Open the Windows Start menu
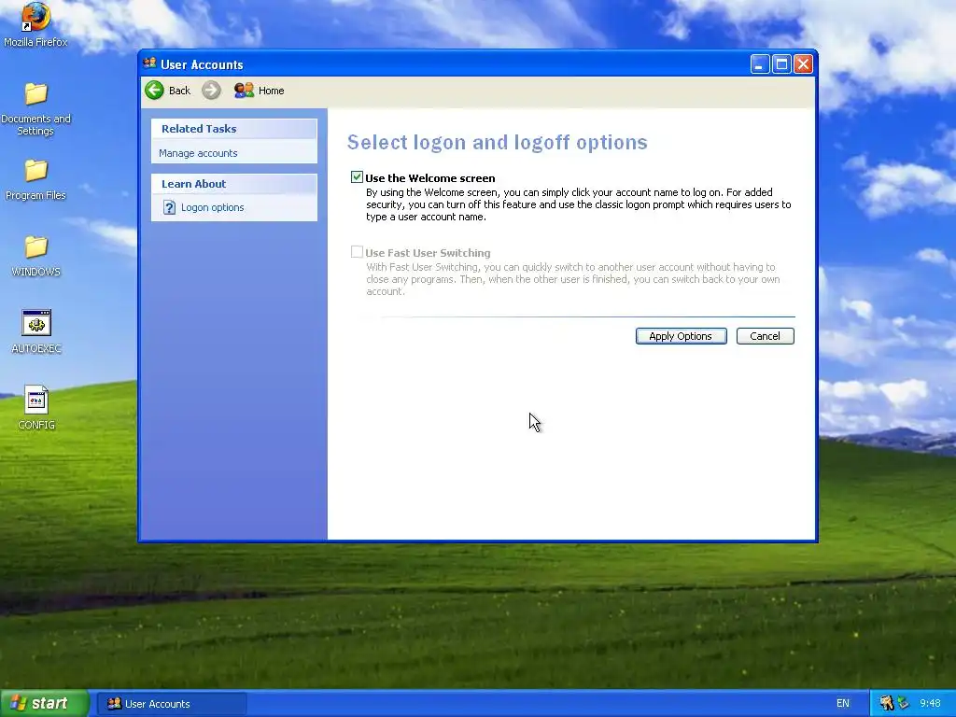 pyautogui.click(x=45, y=703)
